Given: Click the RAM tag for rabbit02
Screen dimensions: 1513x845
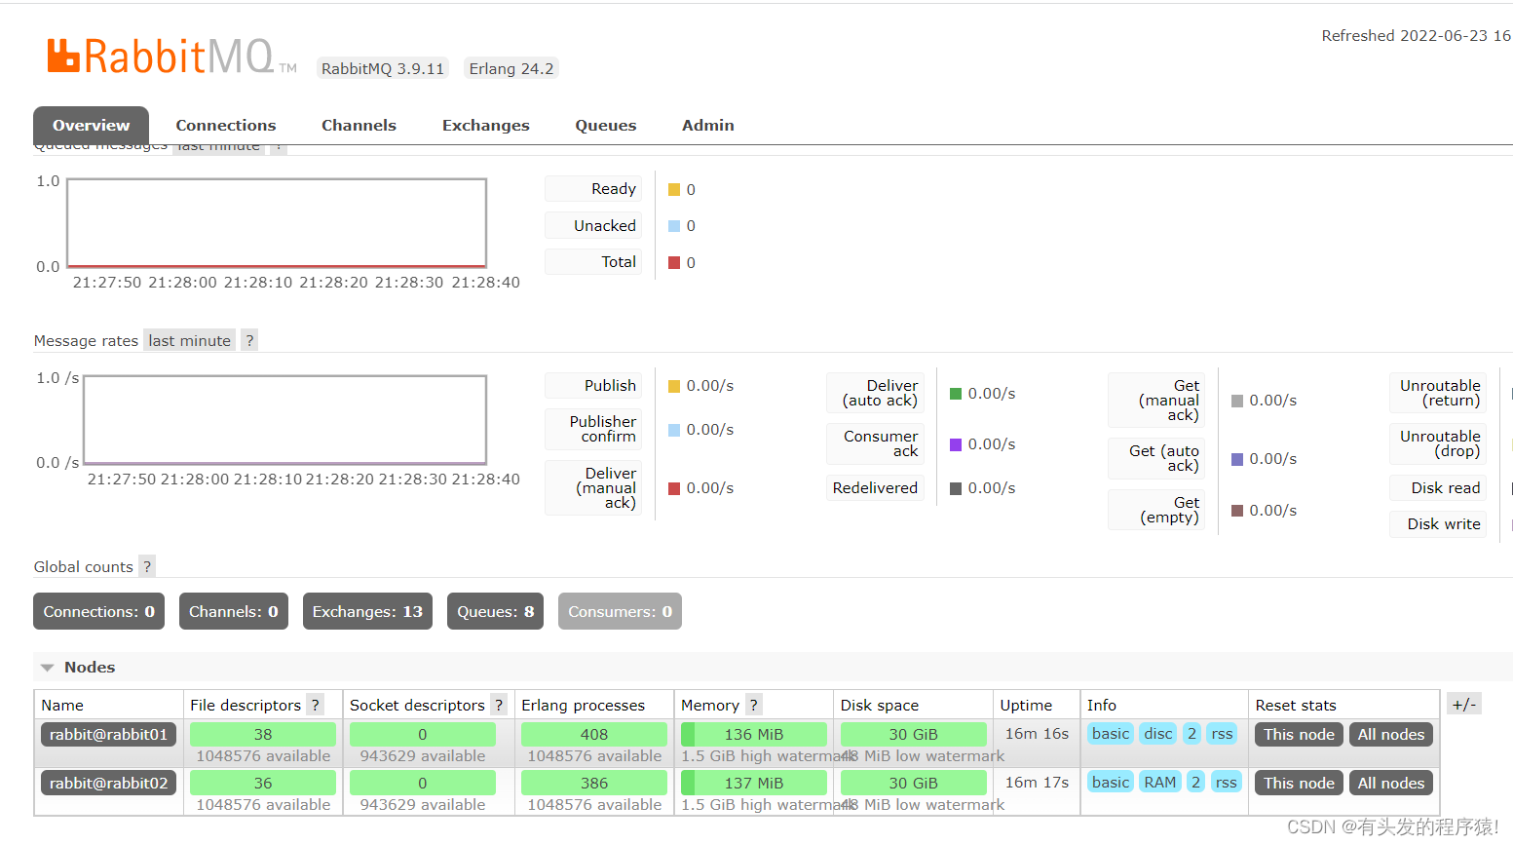Looking at the screenshot, I should tap(1159, 782).
